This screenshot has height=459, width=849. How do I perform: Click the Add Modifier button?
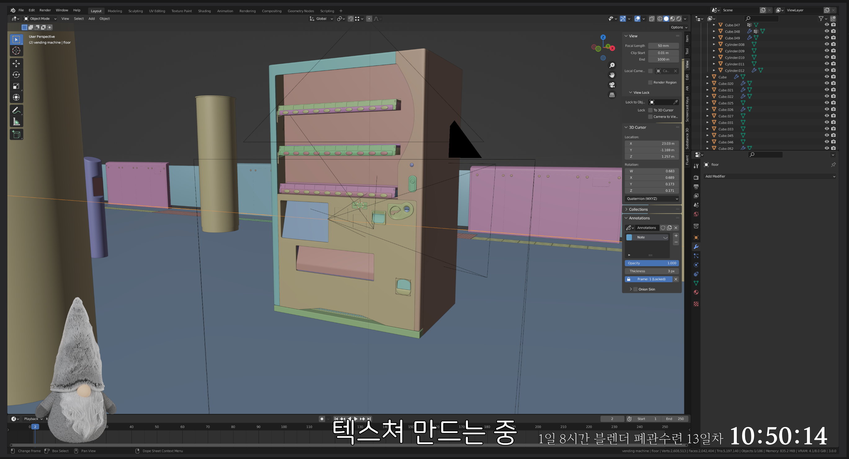770,176
